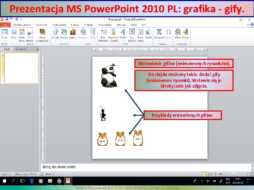Expand the Dźwięk audio dropdown
The image size is (254, 190).
186,40
